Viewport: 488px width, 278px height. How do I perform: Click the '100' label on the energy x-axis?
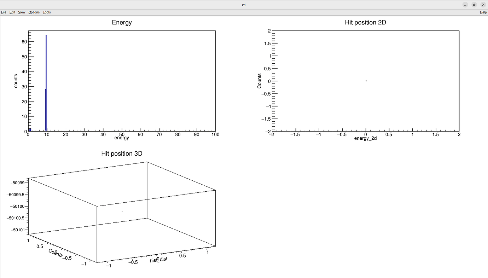pos(215,135)
